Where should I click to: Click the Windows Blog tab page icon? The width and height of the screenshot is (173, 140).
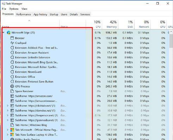(x=12, y=125)
